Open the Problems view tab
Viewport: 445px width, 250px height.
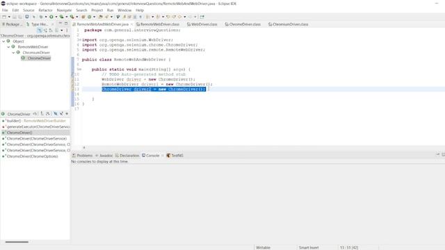[82, 156]
